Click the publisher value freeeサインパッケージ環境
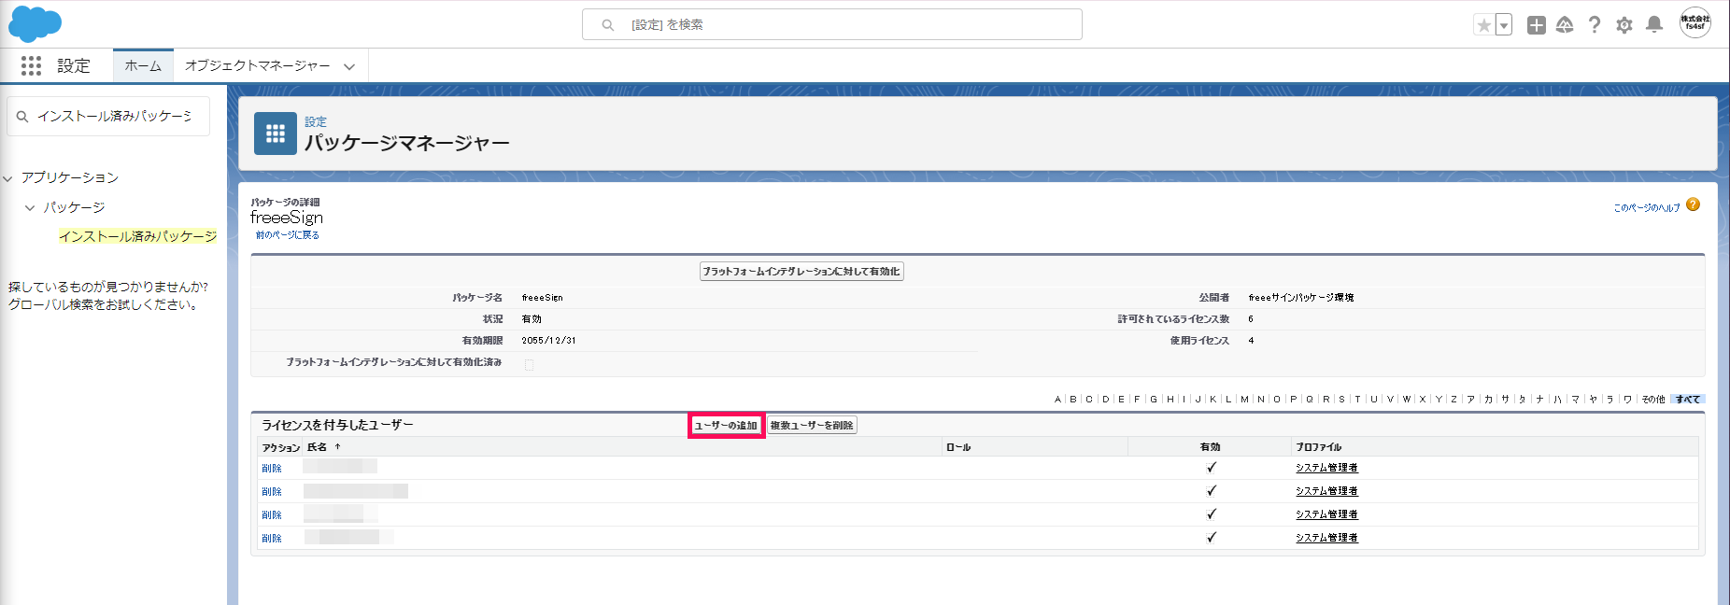 pos(1300,298)
